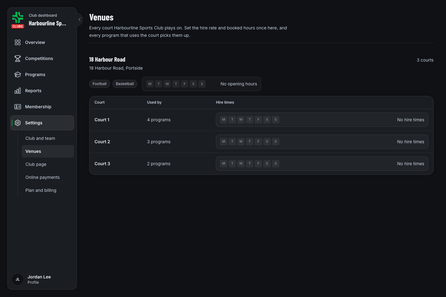Click the Court 1 name cell
446x297 pixels.
(x=102, y=120)
